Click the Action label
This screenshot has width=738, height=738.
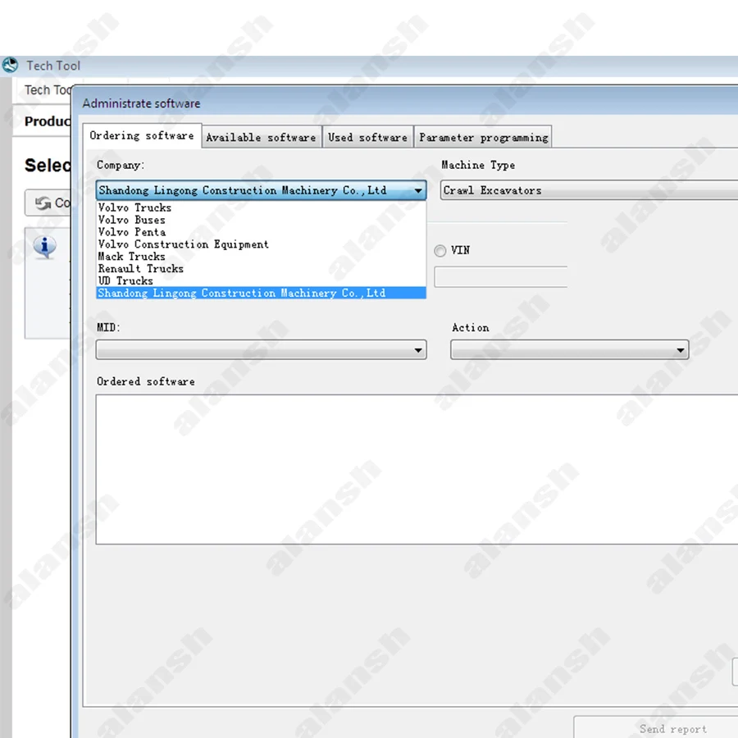click(x=470, y=327)
